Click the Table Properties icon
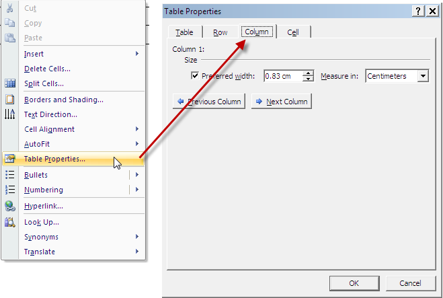Screen dimensions: 443x298 (10, 159)
